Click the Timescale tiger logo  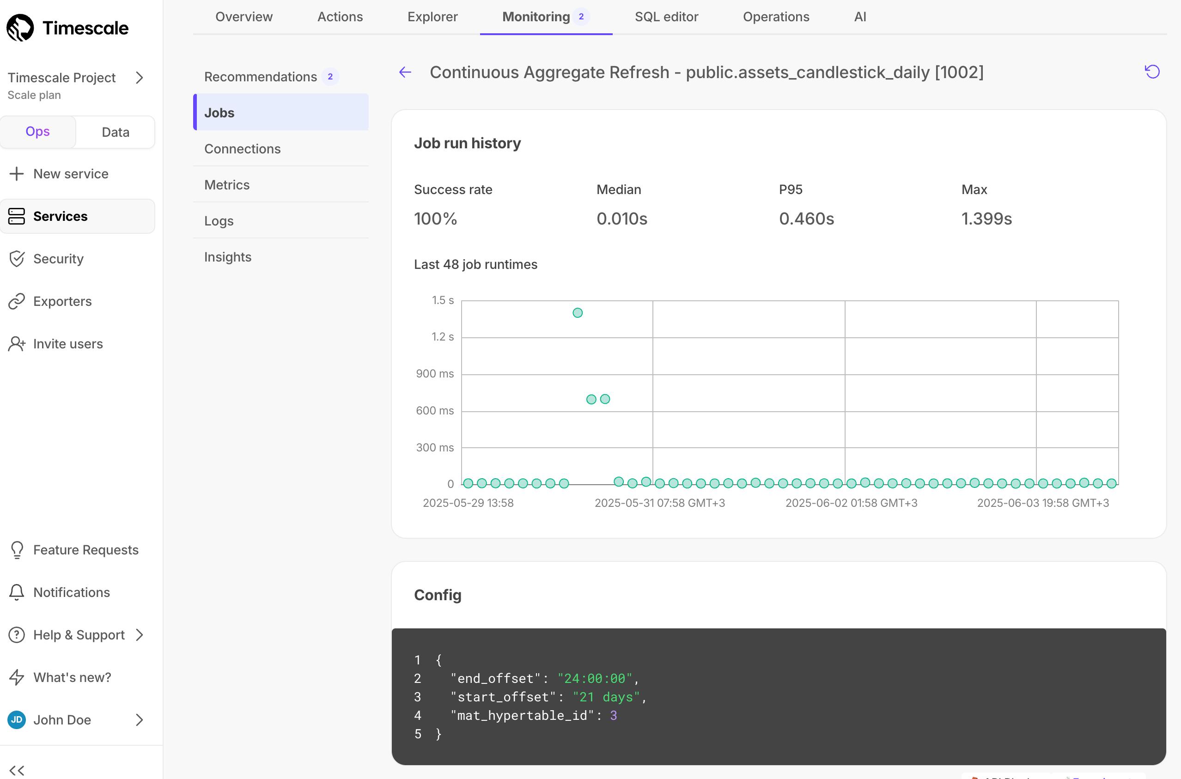point(20,28)
